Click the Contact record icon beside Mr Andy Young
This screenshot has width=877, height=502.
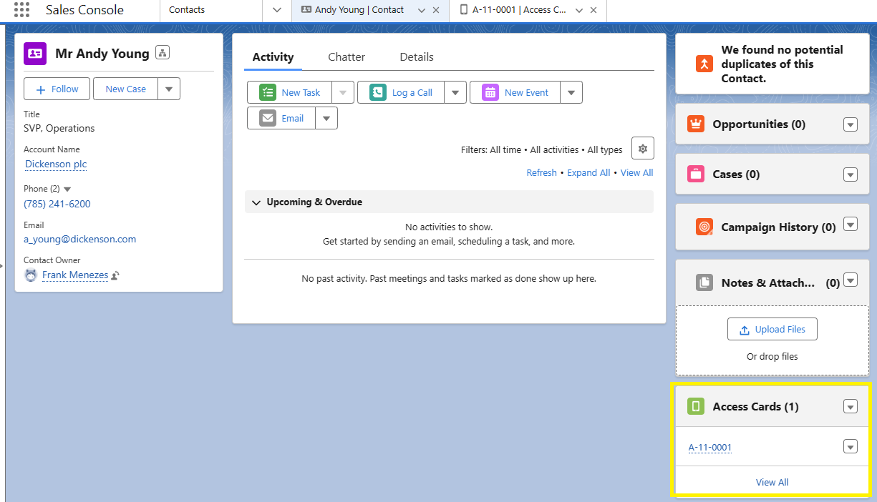coord(35,54)
